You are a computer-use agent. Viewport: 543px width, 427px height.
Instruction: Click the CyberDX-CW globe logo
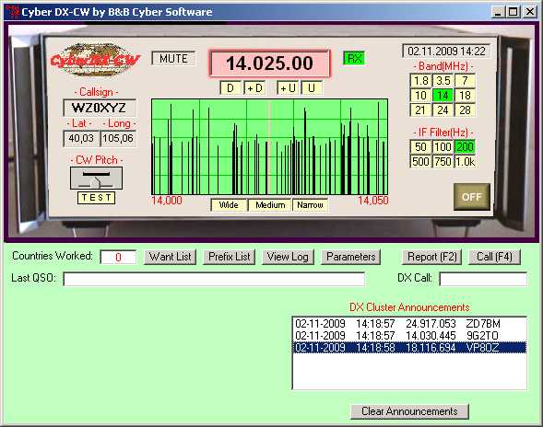coord(96,60)
